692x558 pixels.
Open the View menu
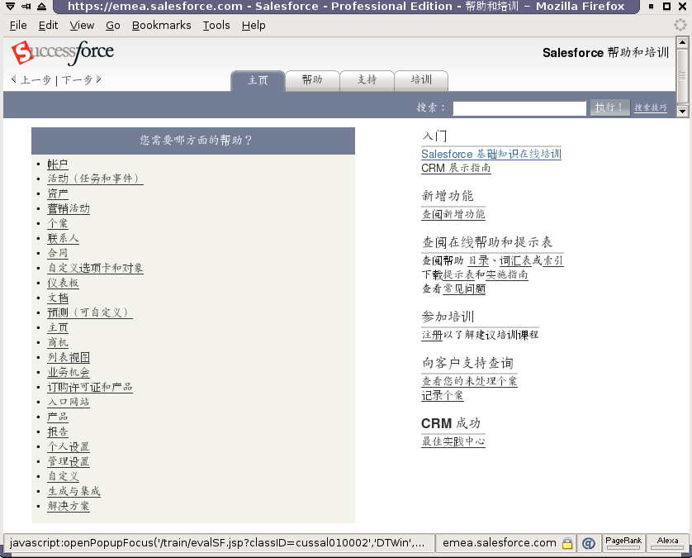pos(82,26)
